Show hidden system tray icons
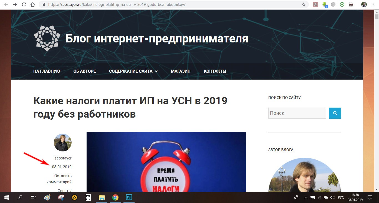The width and height of the screenshot is (379, 203). 306,197
